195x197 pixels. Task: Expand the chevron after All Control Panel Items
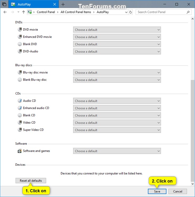[x=94, y=12]
